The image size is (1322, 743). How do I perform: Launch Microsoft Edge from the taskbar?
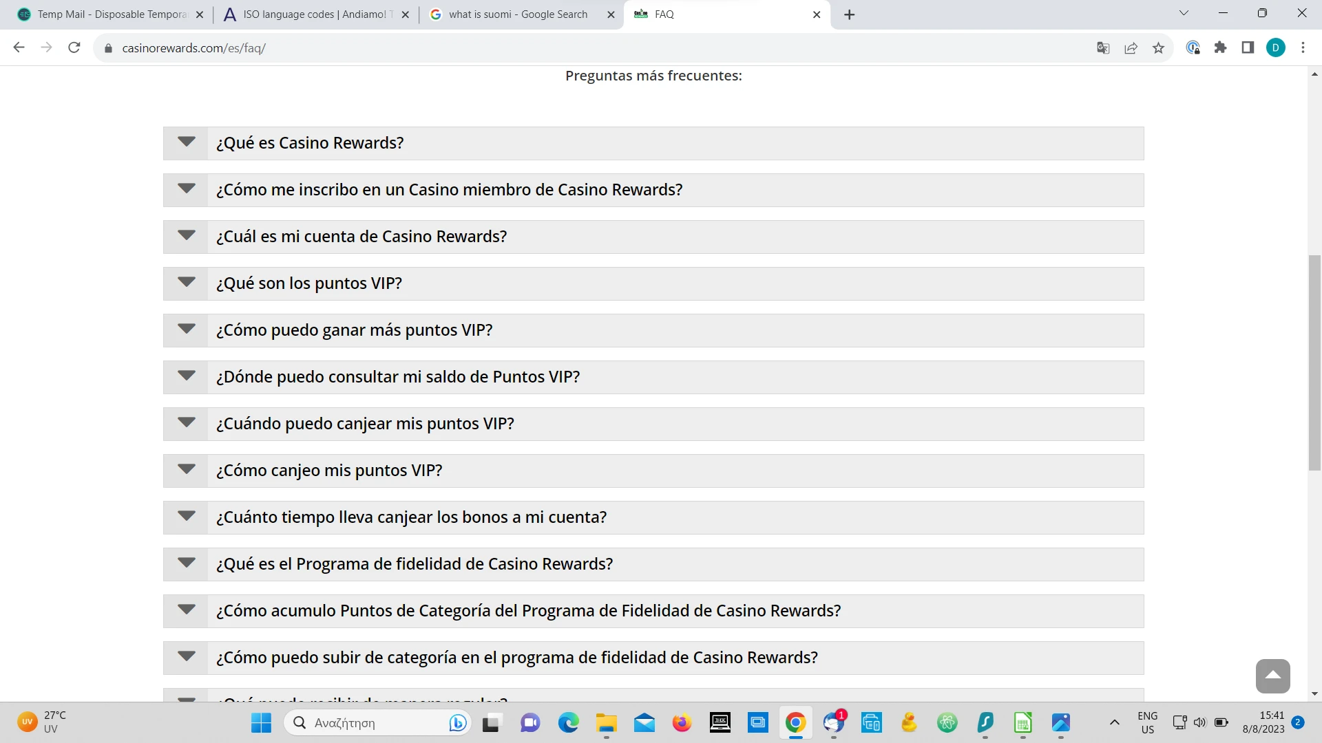point(568,723)
